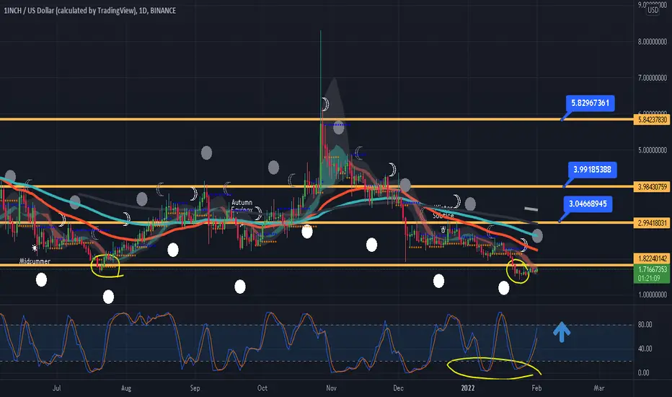Image resolution: width=672 pixels, height=397 pixels.
Task: Click the green current price label 1.71667353
Action: point(653,269)
